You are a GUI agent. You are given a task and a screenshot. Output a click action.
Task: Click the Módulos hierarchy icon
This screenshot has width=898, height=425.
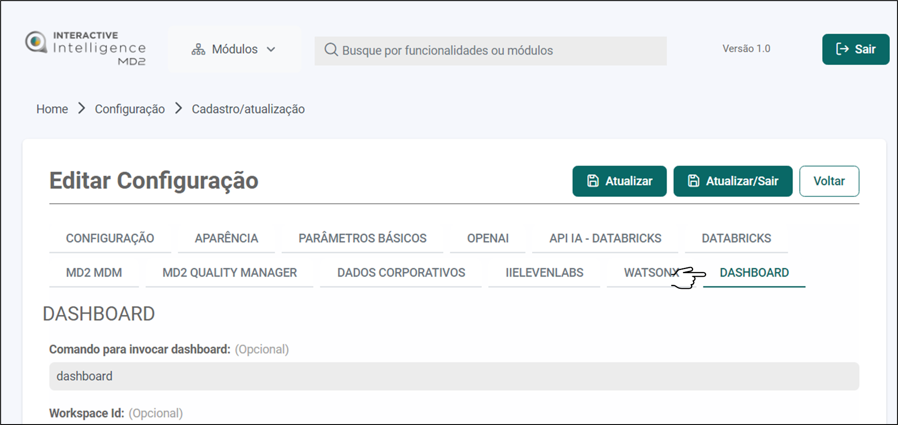[x=198, y=49]
